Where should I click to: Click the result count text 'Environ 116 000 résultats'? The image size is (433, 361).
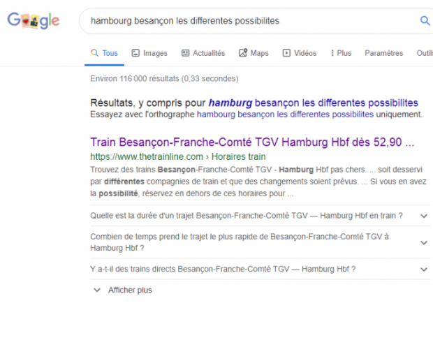pyautogui.click(x=164, y=79)
